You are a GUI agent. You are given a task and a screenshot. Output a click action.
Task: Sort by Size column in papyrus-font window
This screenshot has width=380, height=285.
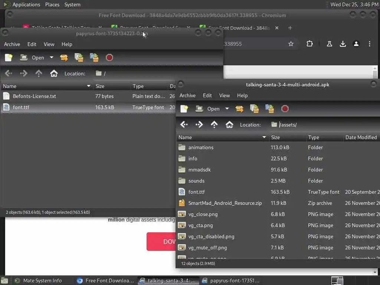pos(112,86)
